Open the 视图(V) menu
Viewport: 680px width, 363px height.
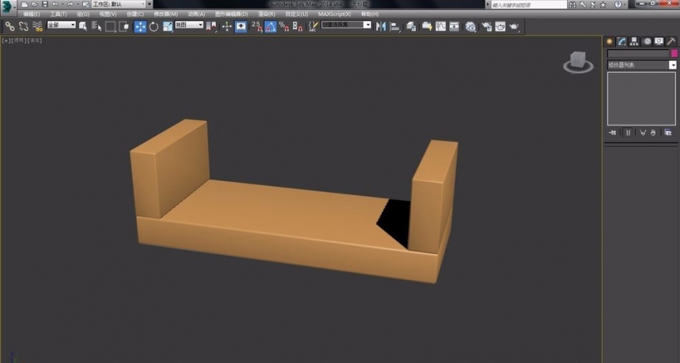[x=108, y=14]
